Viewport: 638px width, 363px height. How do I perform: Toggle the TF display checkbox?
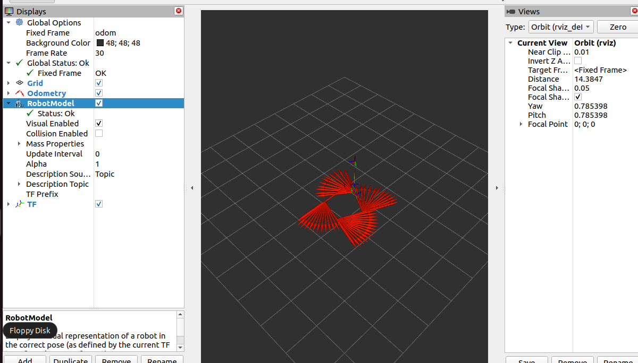99,204
